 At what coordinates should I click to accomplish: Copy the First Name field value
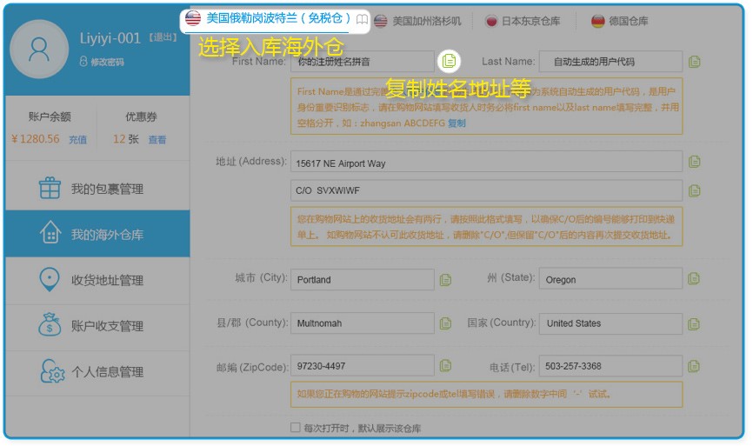point(449,61)
